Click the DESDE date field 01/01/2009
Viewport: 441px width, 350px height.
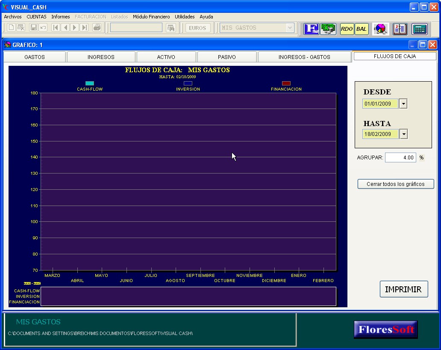tap(380, 103)
